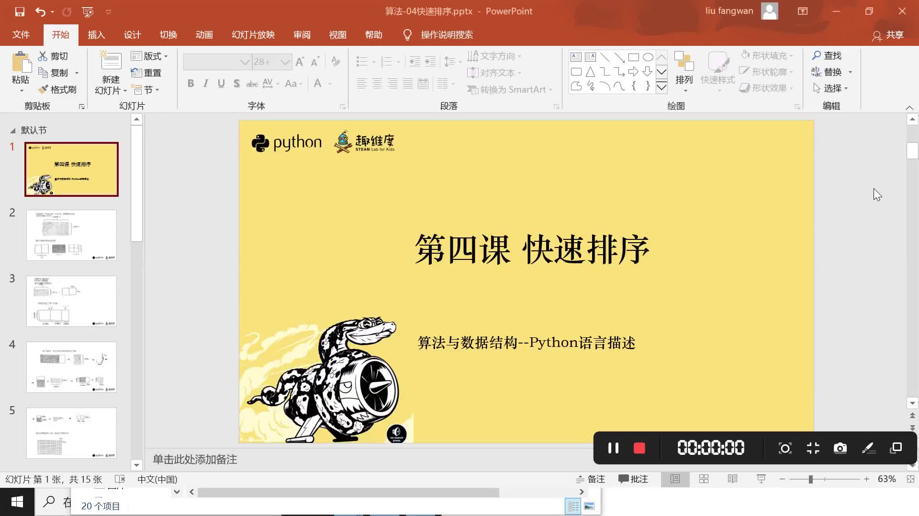Toggle Bold formatting
This screenshot has height=516, width=919.
pos(191,84)
